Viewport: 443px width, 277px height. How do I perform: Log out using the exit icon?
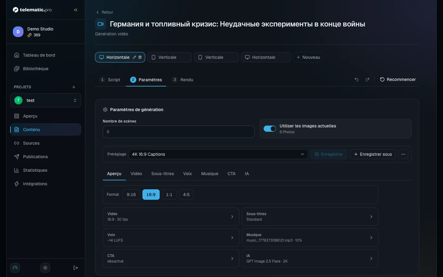pos(76,268)
